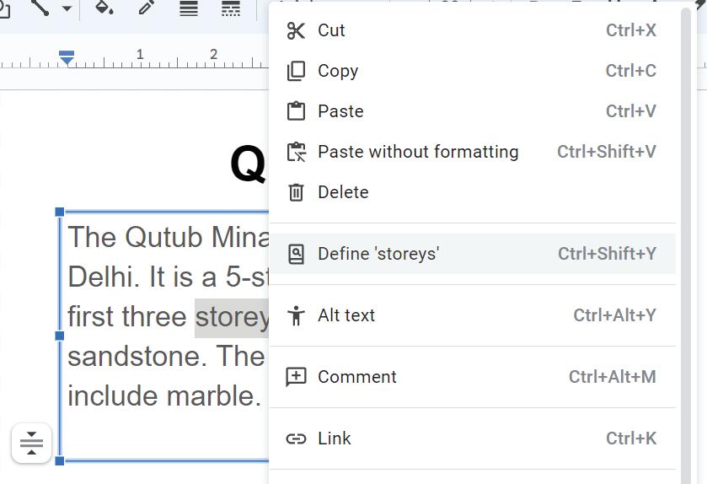Click the vertical alignment button below the text box
Image resolution: width=707 pixels, height=484 pixels.
(x=32, y=443)
